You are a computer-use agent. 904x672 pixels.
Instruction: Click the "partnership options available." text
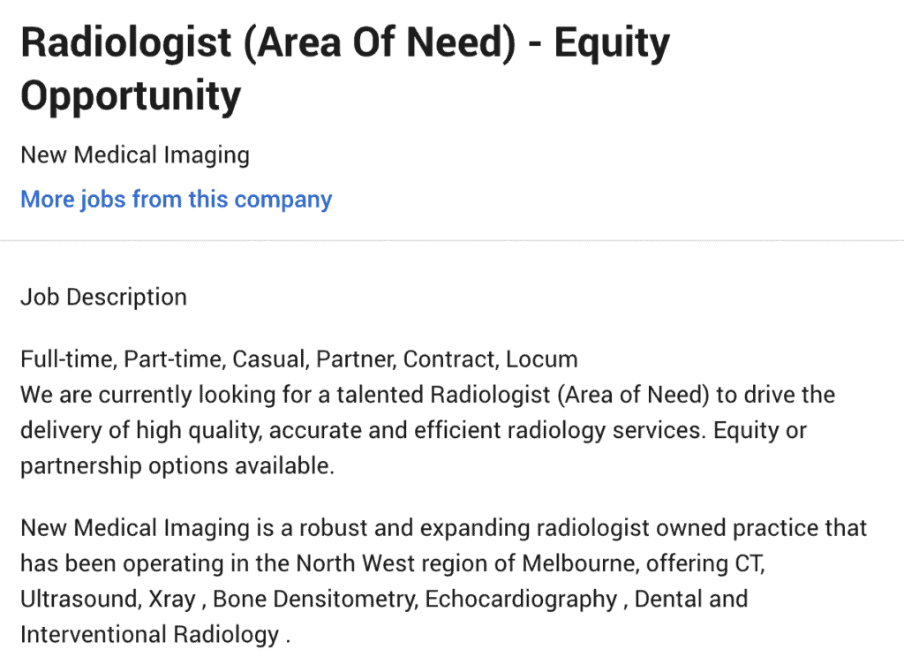tap(177, 466)
